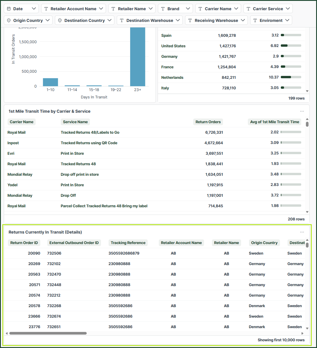Click Return Order ID 20578

pos(34,306)
